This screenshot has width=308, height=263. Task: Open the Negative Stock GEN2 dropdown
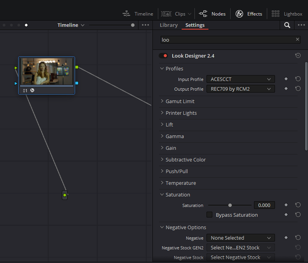pyautogui.click(x=241, y=248)
